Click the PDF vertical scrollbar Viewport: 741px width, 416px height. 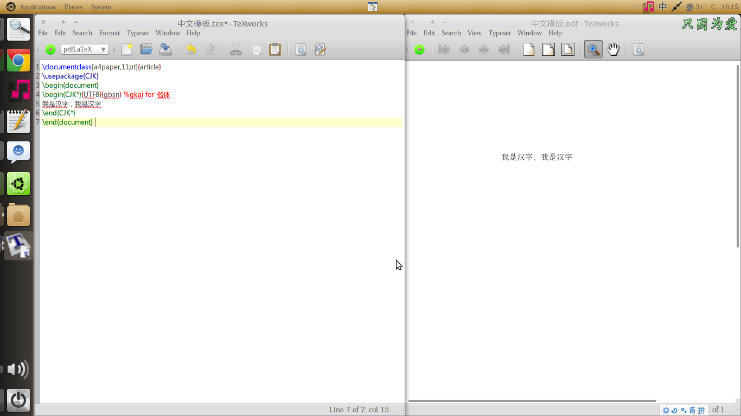738,155
